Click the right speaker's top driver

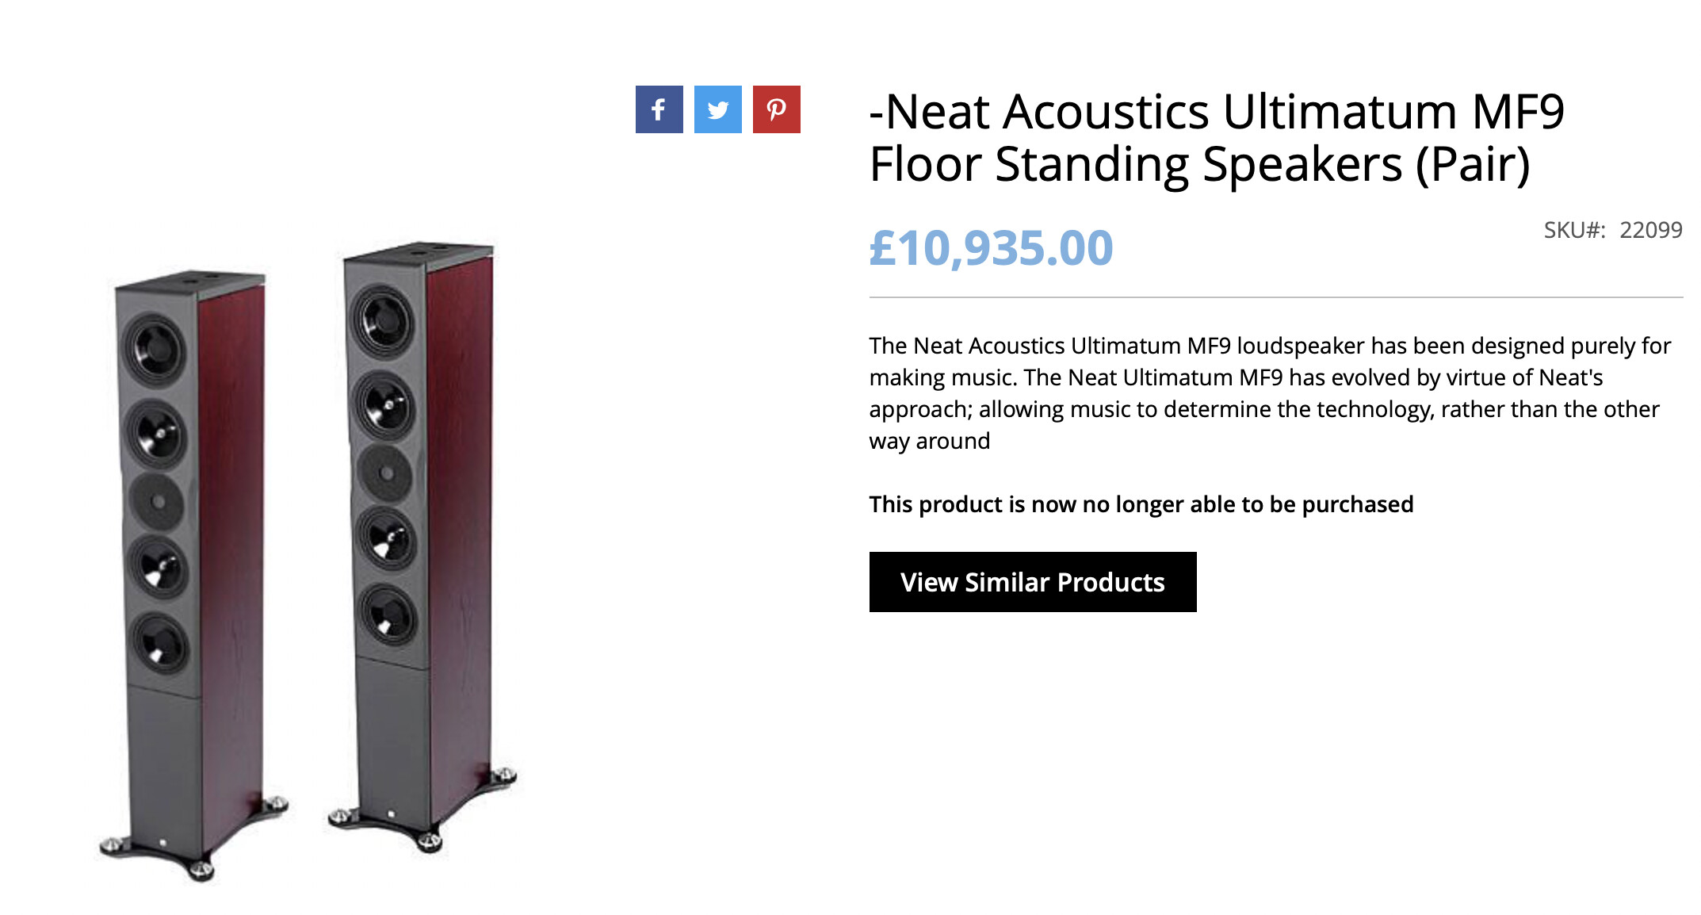[x=384, y=320]
